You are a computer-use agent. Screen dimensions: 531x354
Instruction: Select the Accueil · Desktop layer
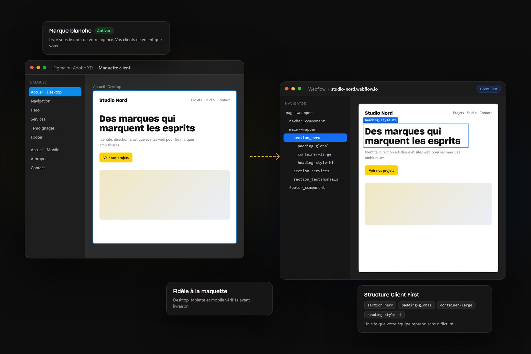pos(55,92)
